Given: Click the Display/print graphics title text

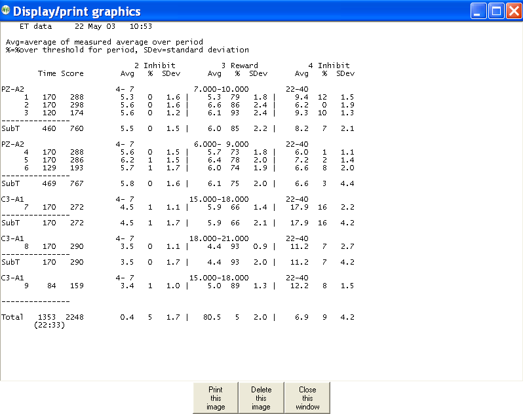Looking at the screenshot, I should pos(77,11).
